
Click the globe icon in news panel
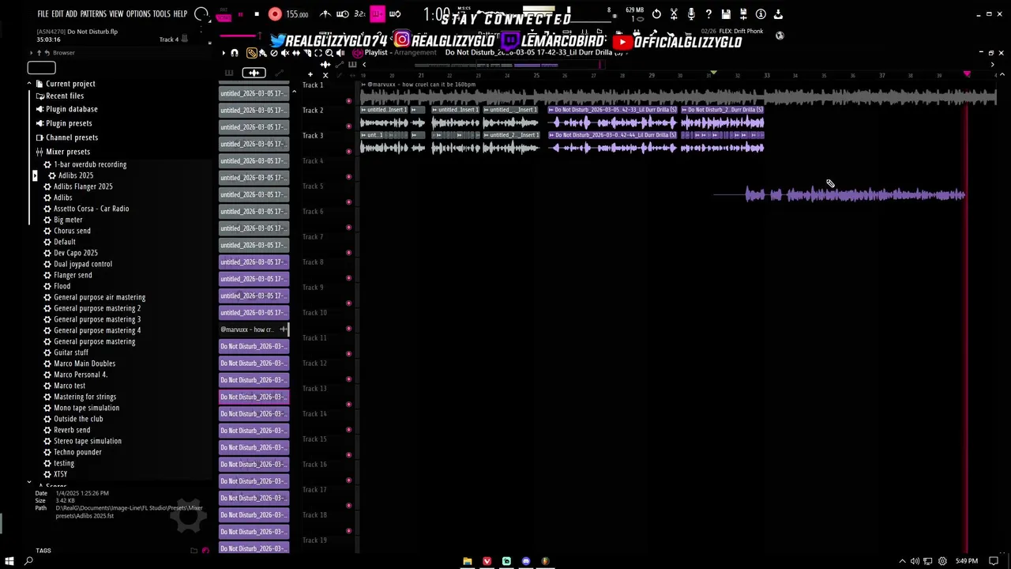click(x=780, y=36)
